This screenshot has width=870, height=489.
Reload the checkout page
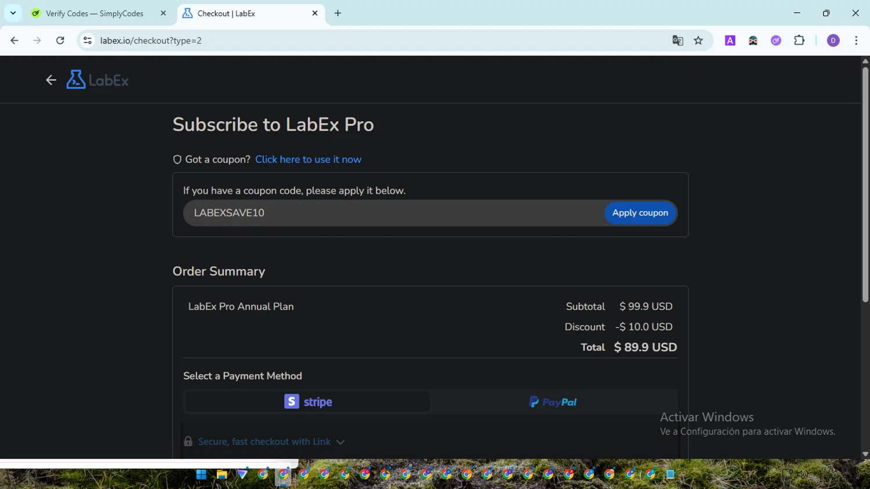tap(60, 41)
